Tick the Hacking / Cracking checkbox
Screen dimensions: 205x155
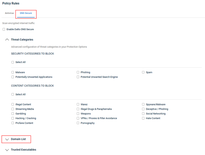tap(13, 118)
